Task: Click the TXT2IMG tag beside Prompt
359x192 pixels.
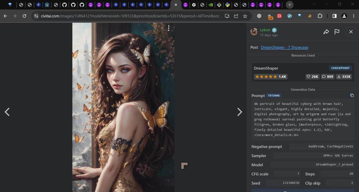Action: pos(273,95)
